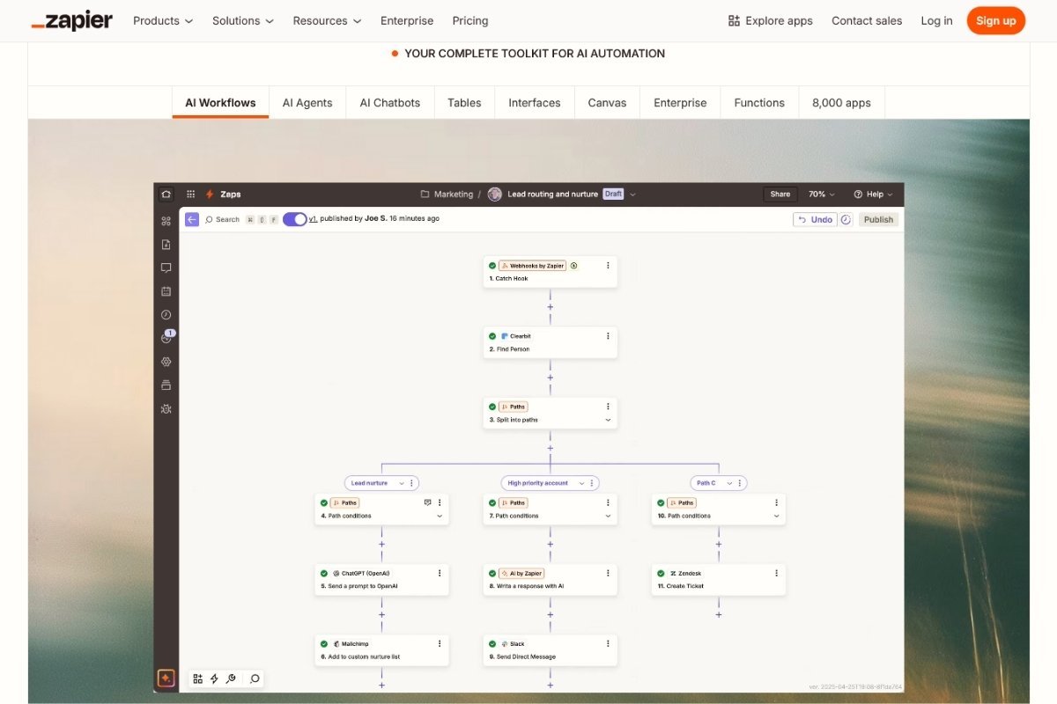Image resolution: width=1057 pixels, height=704 pixels.
Task: Open the calendar icon in the editor sidebar
Action: 166,291
